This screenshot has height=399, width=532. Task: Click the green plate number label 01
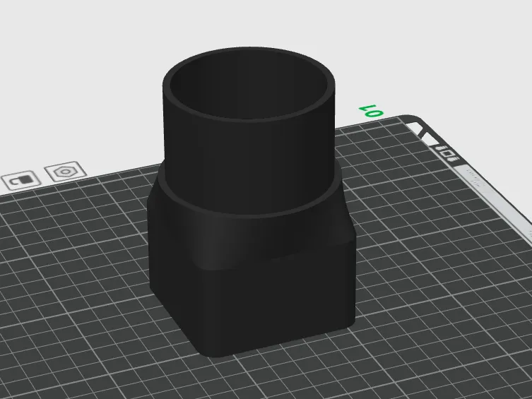coord(371,111)
